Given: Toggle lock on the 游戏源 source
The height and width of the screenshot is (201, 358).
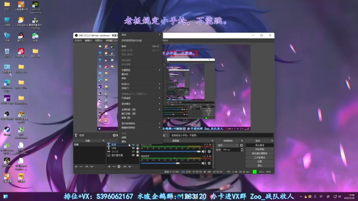Looking at the screenshot, I should 137,151.
